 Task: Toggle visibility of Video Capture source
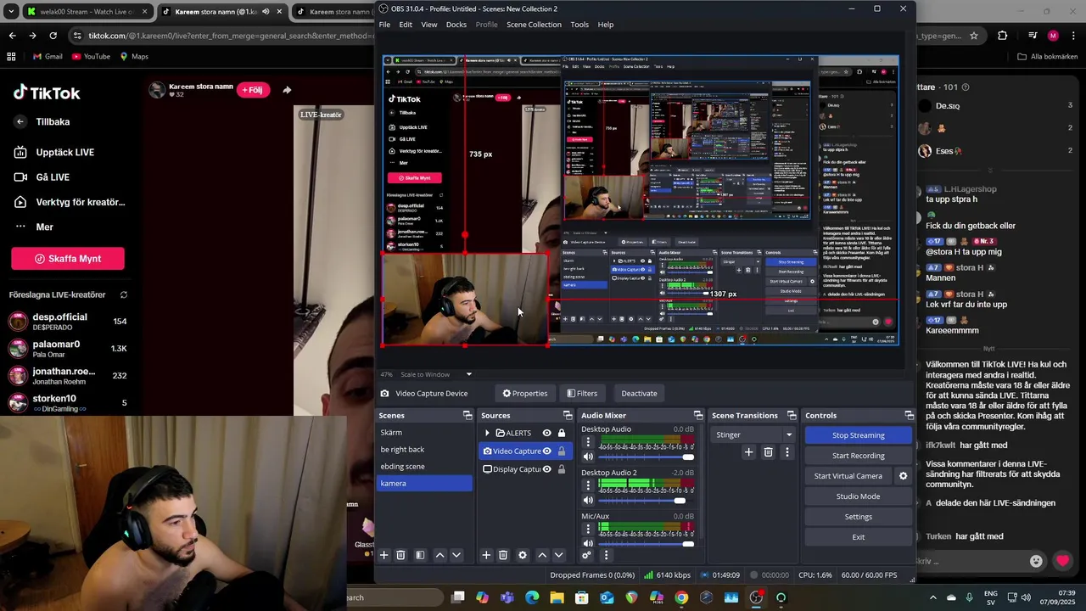point(546,451)
